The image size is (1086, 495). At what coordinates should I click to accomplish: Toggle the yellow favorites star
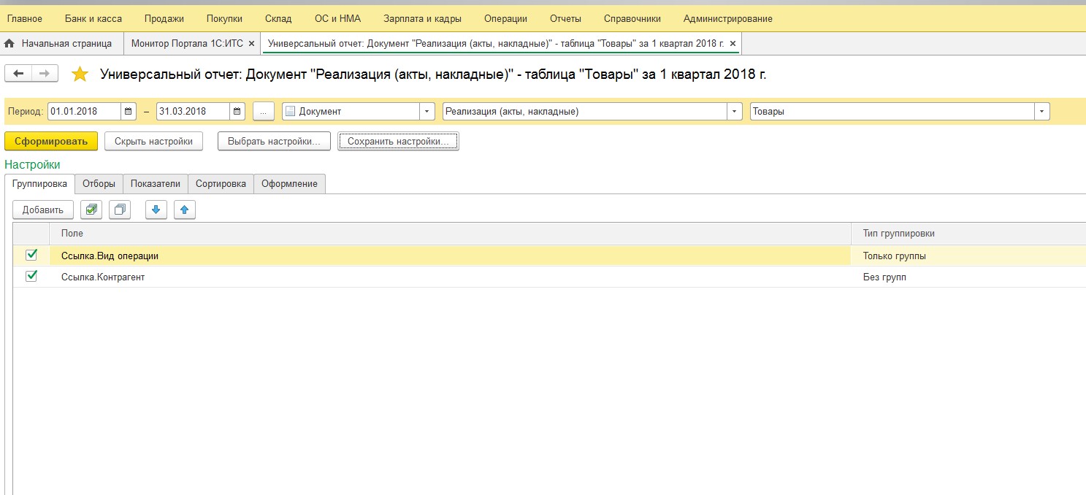pos(80,74)
